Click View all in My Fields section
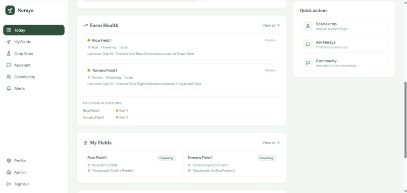 coord(271,143)
